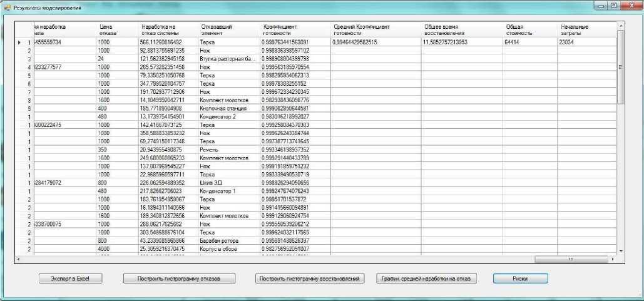The width and height of the screenshot is (644, 301).
Task: Open График средней наработки на отказ
Action: point(426,278)
